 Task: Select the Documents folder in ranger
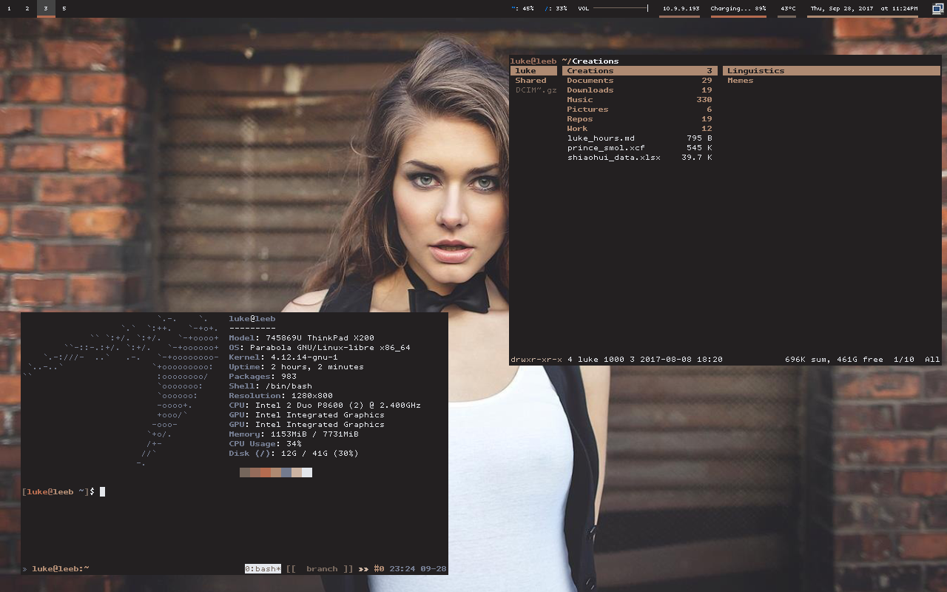coord(590,81)
